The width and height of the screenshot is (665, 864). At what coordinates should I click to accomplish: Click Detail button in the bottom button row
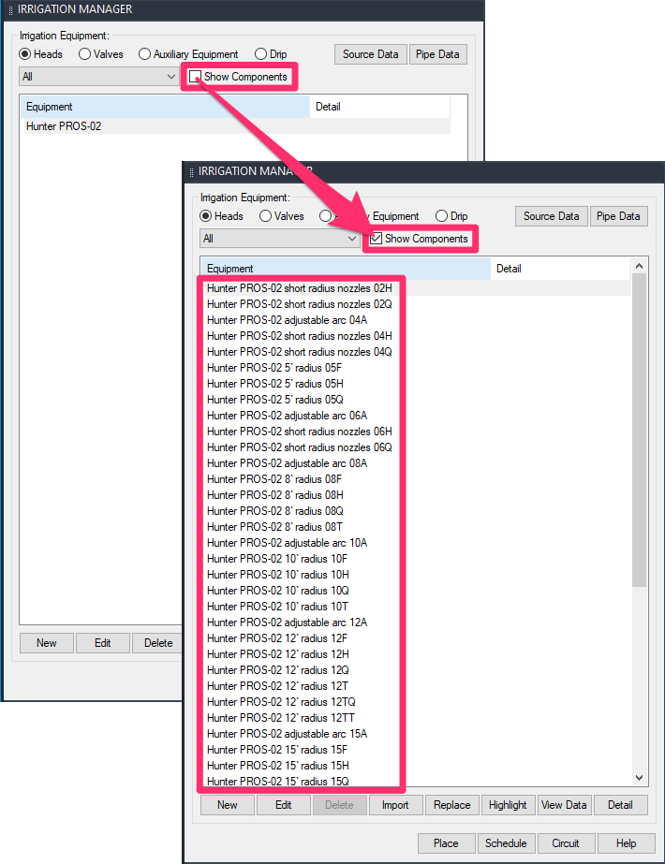tap(620, 805)
